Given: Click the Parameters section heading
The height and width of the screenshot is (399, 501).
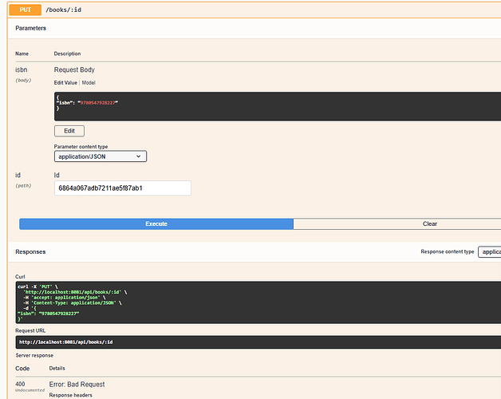Looking at the screenshot, I should click(x=30, y=28).
